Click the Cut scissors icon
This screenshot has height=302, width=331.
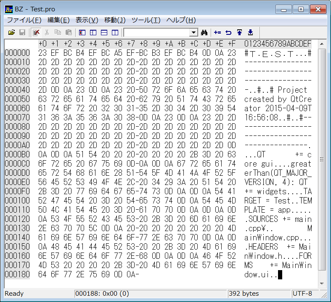(47, 32)
